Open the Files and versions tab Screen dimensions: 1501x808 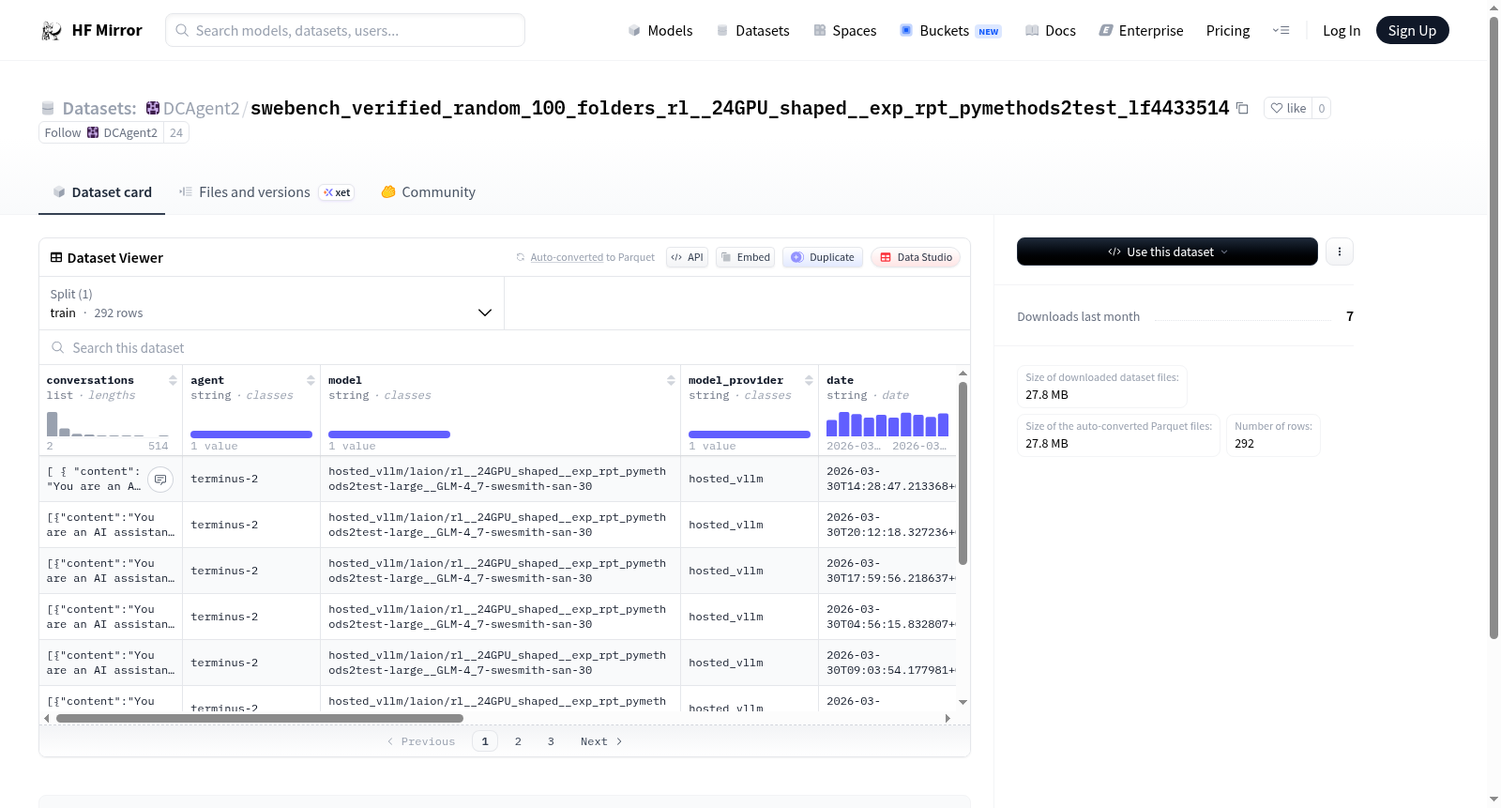pos(266,192)
